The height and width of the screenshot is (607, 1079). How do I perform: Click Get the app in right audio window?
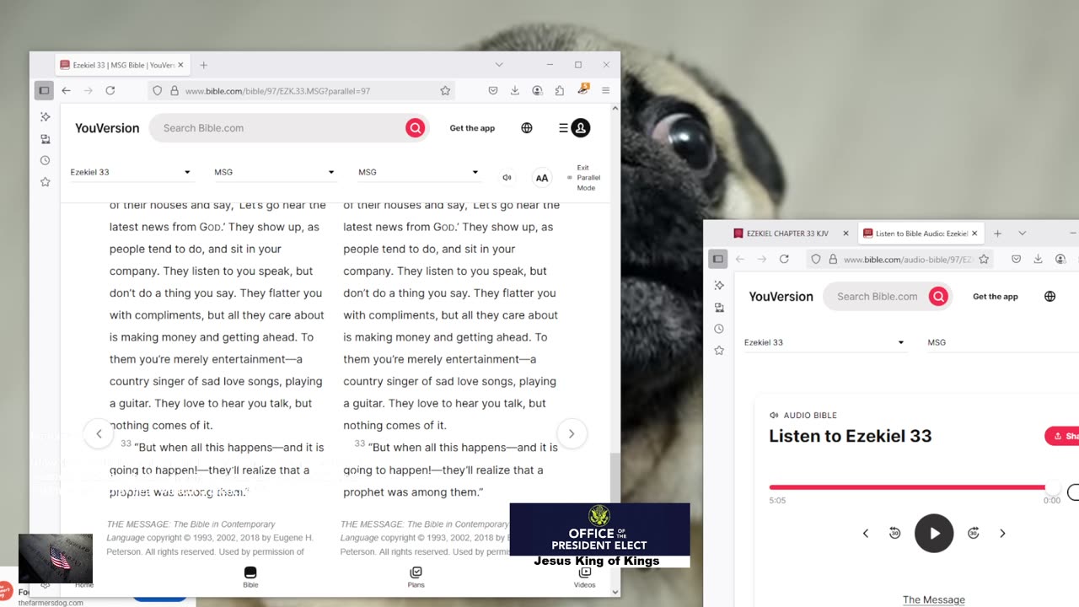[996, 297]
